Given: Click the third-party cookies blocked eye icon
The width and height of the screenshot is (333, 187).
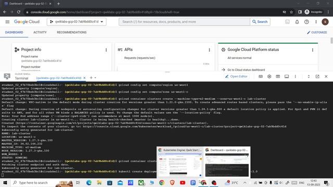Looking at the screenshot, I should [x=285, y=12].
